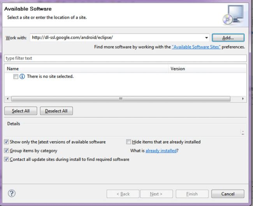Disable Group items by category
The image size is (253, 206).
[x=7, y=151]
